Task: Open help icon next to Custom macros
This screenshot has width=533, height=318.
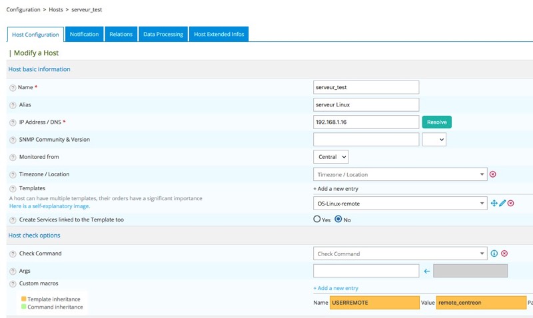Action: tap(13, 284)
